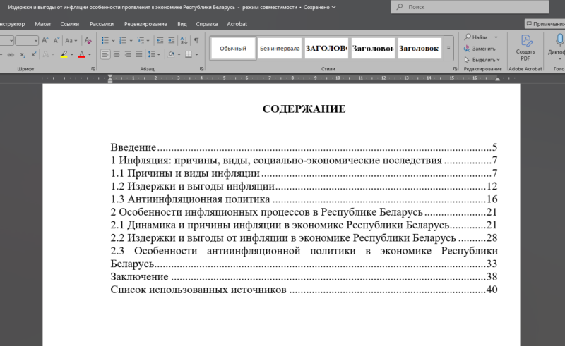Open Сохранено status dropdown in title bar
Image resolution: width=565 pixels, height=346 pixels.
(x=319, y=7)
